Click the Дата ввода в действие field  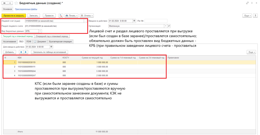click(x=38, y=47)
